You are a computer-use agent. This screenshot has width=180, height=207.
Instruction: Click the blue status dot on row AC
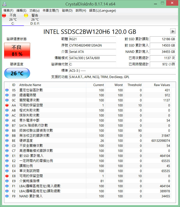click(x=7, y=115)
